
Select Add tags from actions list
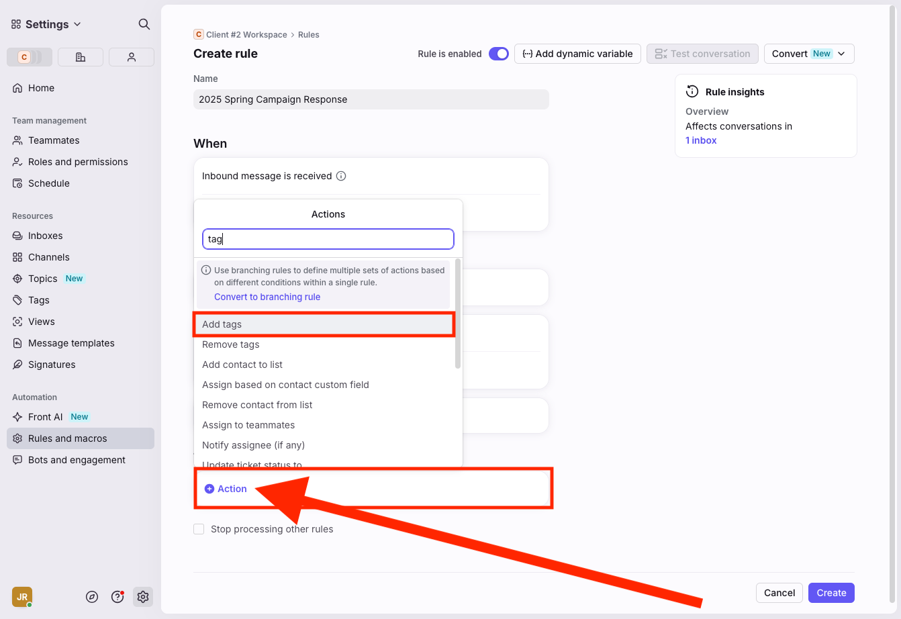tap(222, 324)
